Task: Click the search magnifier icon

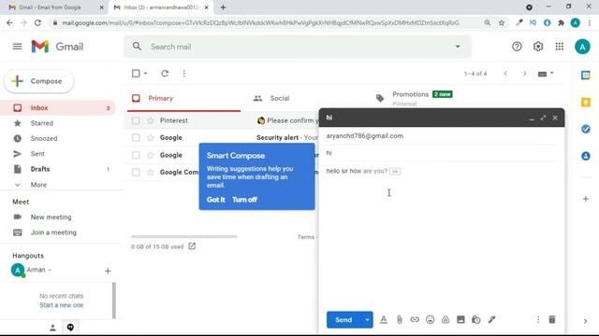Action: pyautogui.click(x=137, y=47)
